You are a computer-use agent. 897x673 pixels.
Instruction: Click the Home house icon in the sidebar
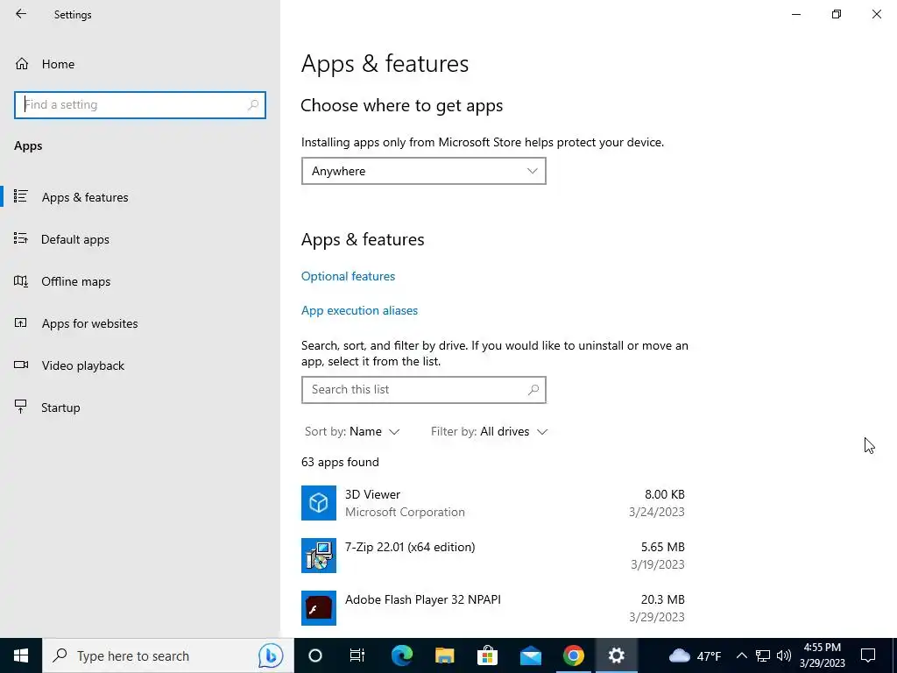(x=22, y=63)
